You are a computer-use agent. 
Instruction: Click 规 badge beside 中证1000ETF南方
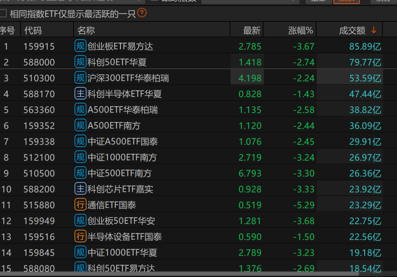81,157
